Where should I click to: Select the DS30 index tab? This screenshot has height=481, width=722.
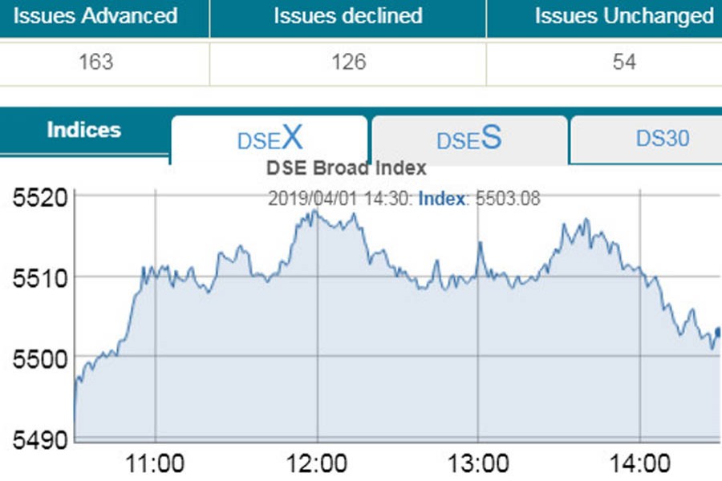coord(662,139)
